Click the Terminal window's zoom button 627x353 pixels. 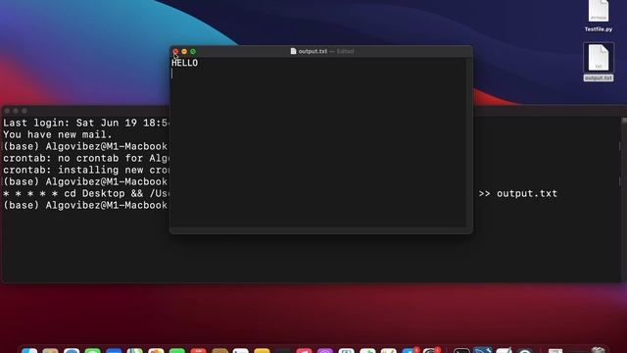[24, 111]
